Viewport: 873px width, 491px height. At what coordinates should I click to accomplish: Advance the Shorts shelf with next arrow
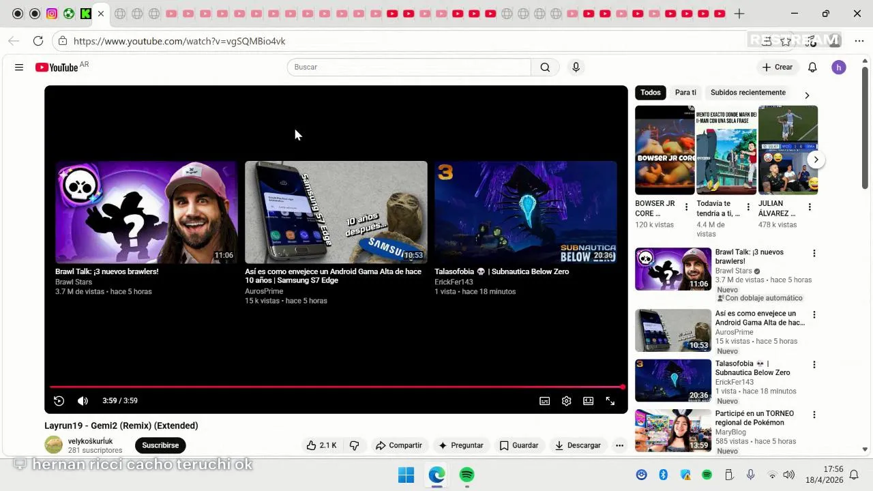[816, 160]
